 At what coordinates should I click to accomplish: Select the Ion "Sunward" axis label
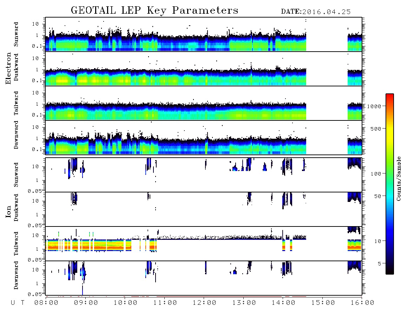click(16, 175)
